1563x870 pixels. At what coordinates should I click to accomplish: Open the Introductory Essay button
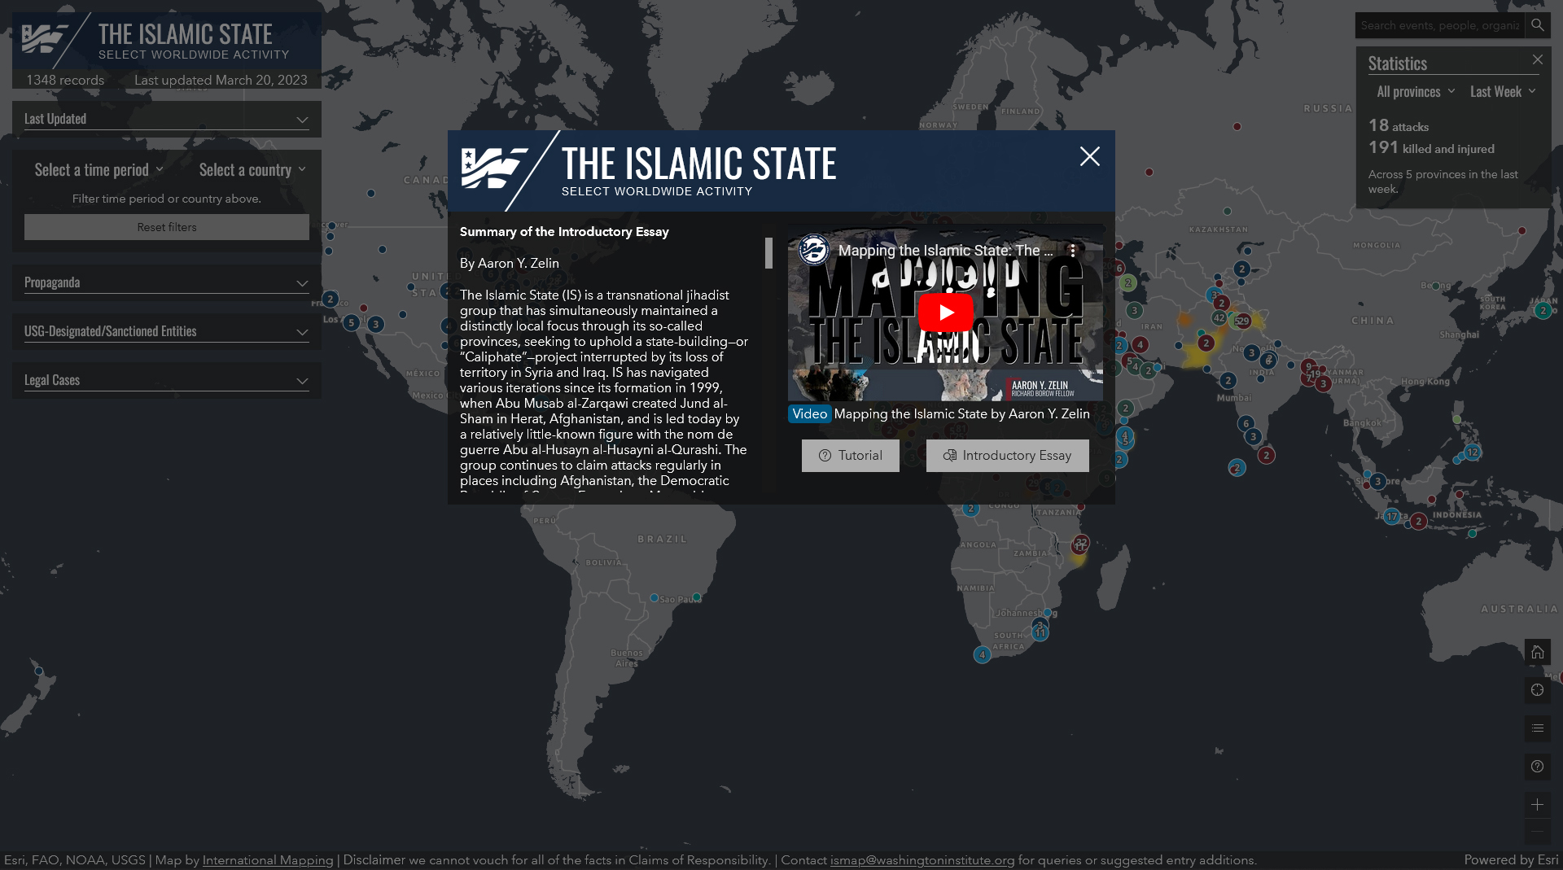(x=1007, y=456)
